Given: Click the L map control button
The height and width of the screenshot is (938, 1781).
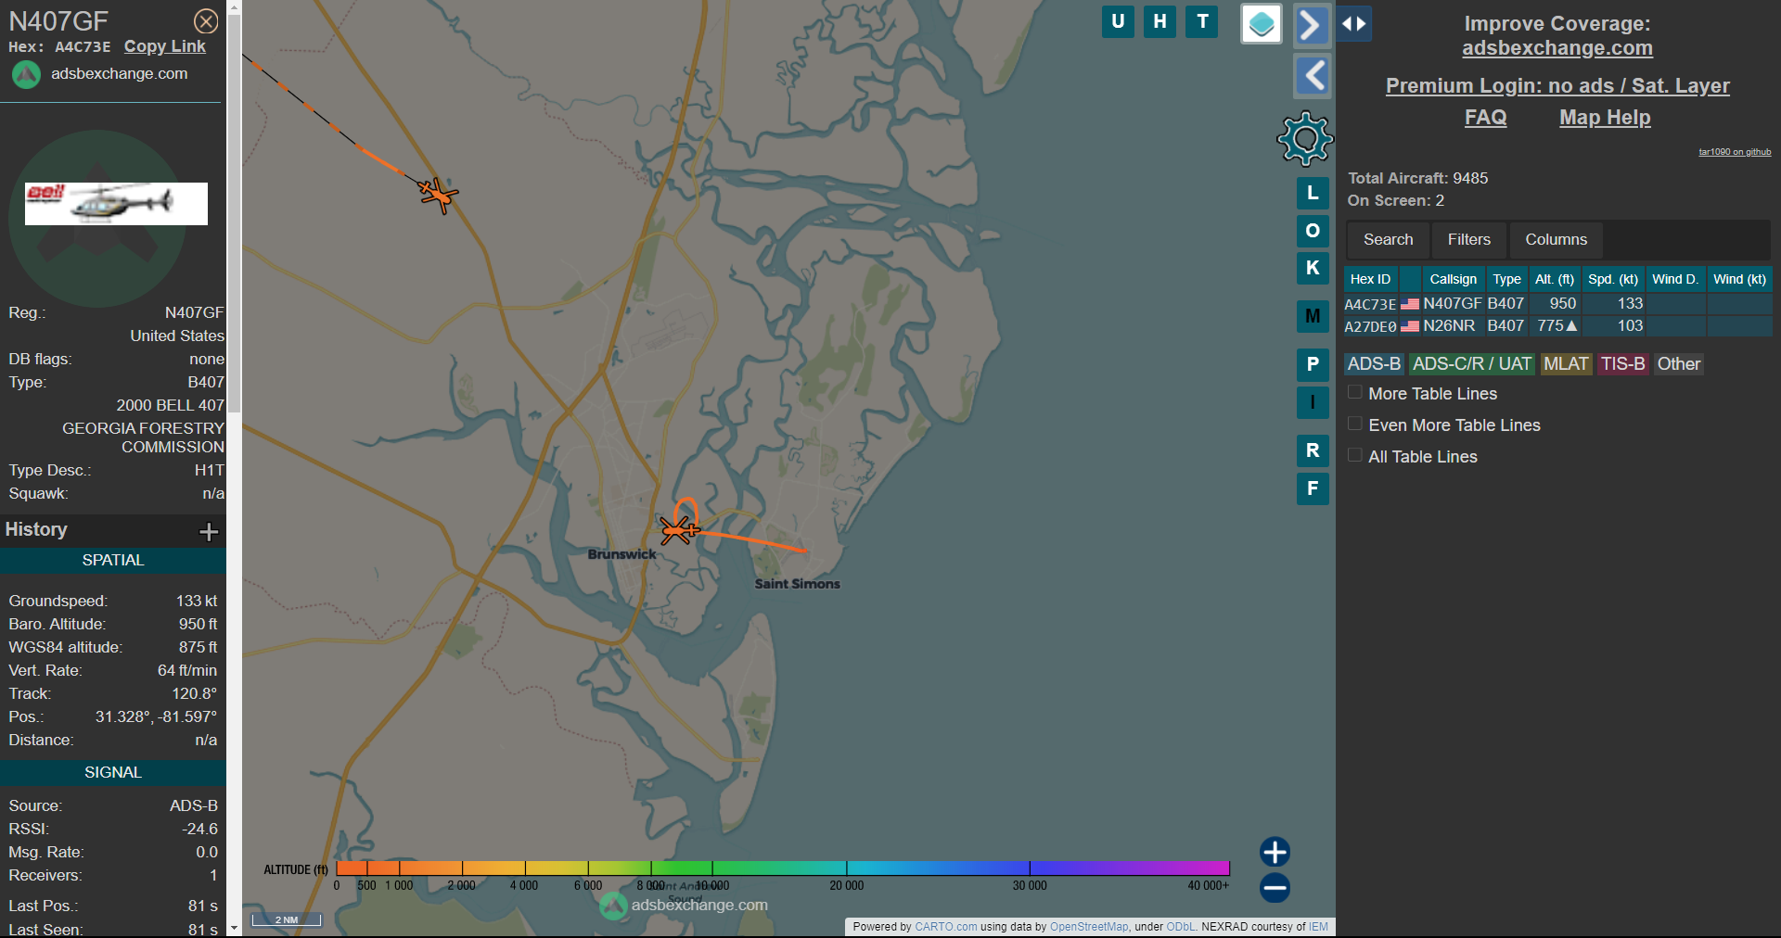Looking at the screenshot, I should [x=1313, y=194].
